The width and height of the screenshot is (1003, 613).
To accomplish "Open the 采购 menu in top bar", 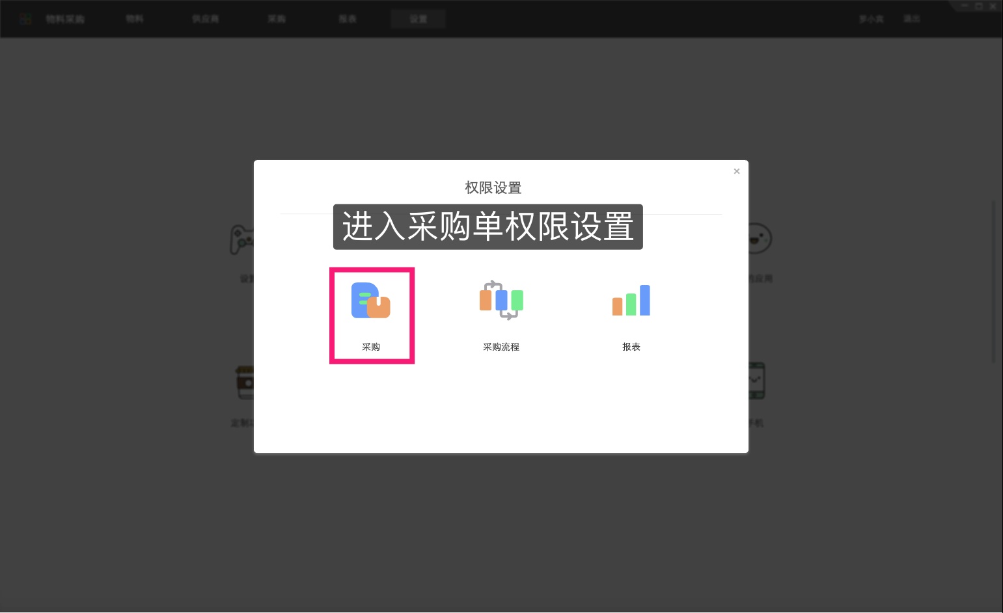I will pyautogui.click(x=276, y=18).
